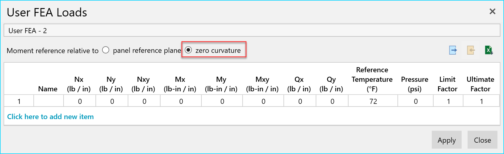Click the Mx value cell
The height and width of the screenshot is (154, 504).
tap(181, 101)
